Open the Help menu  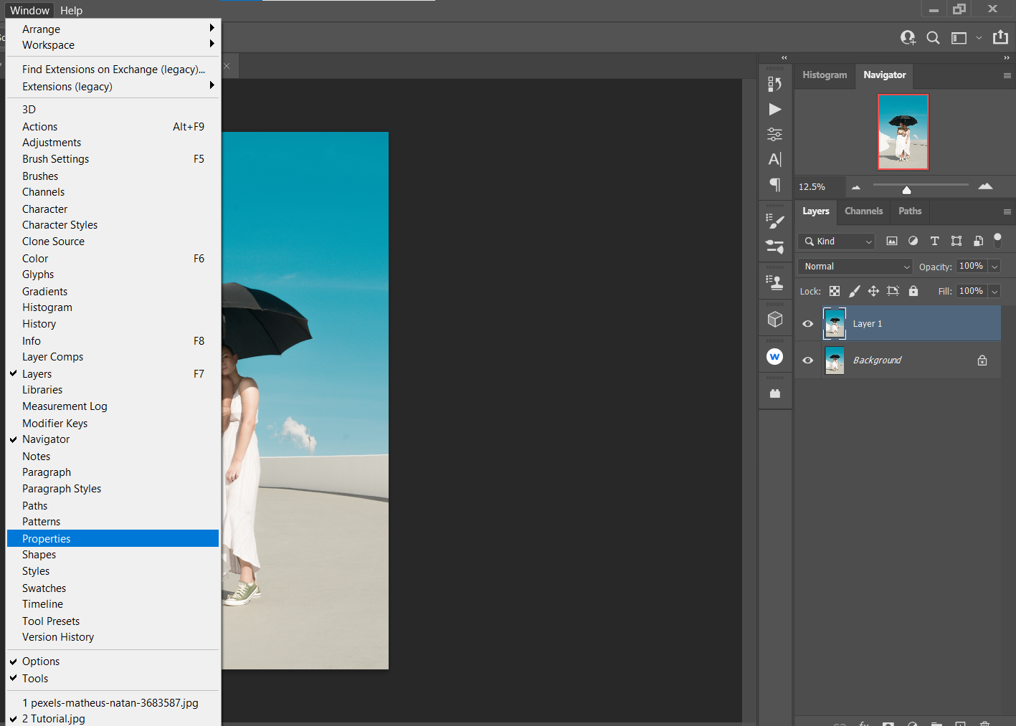click(71, 10)
